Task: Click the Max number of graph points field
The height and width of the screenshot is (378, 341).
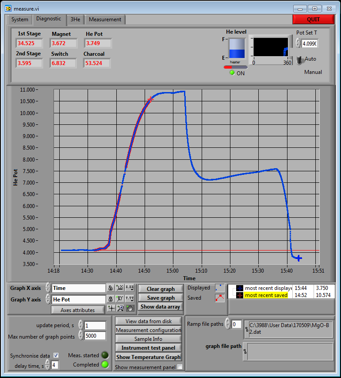Action: coord(95,336)
